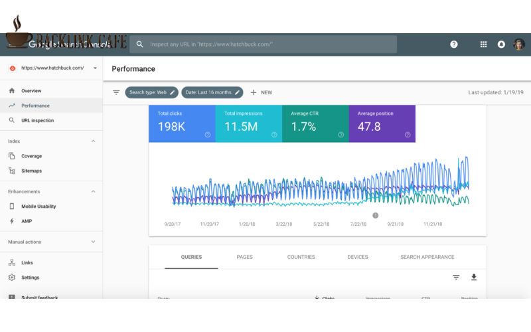Screen dimensions: 531x332
Task: Switch to the Queries tab
Action: point(191,257)
